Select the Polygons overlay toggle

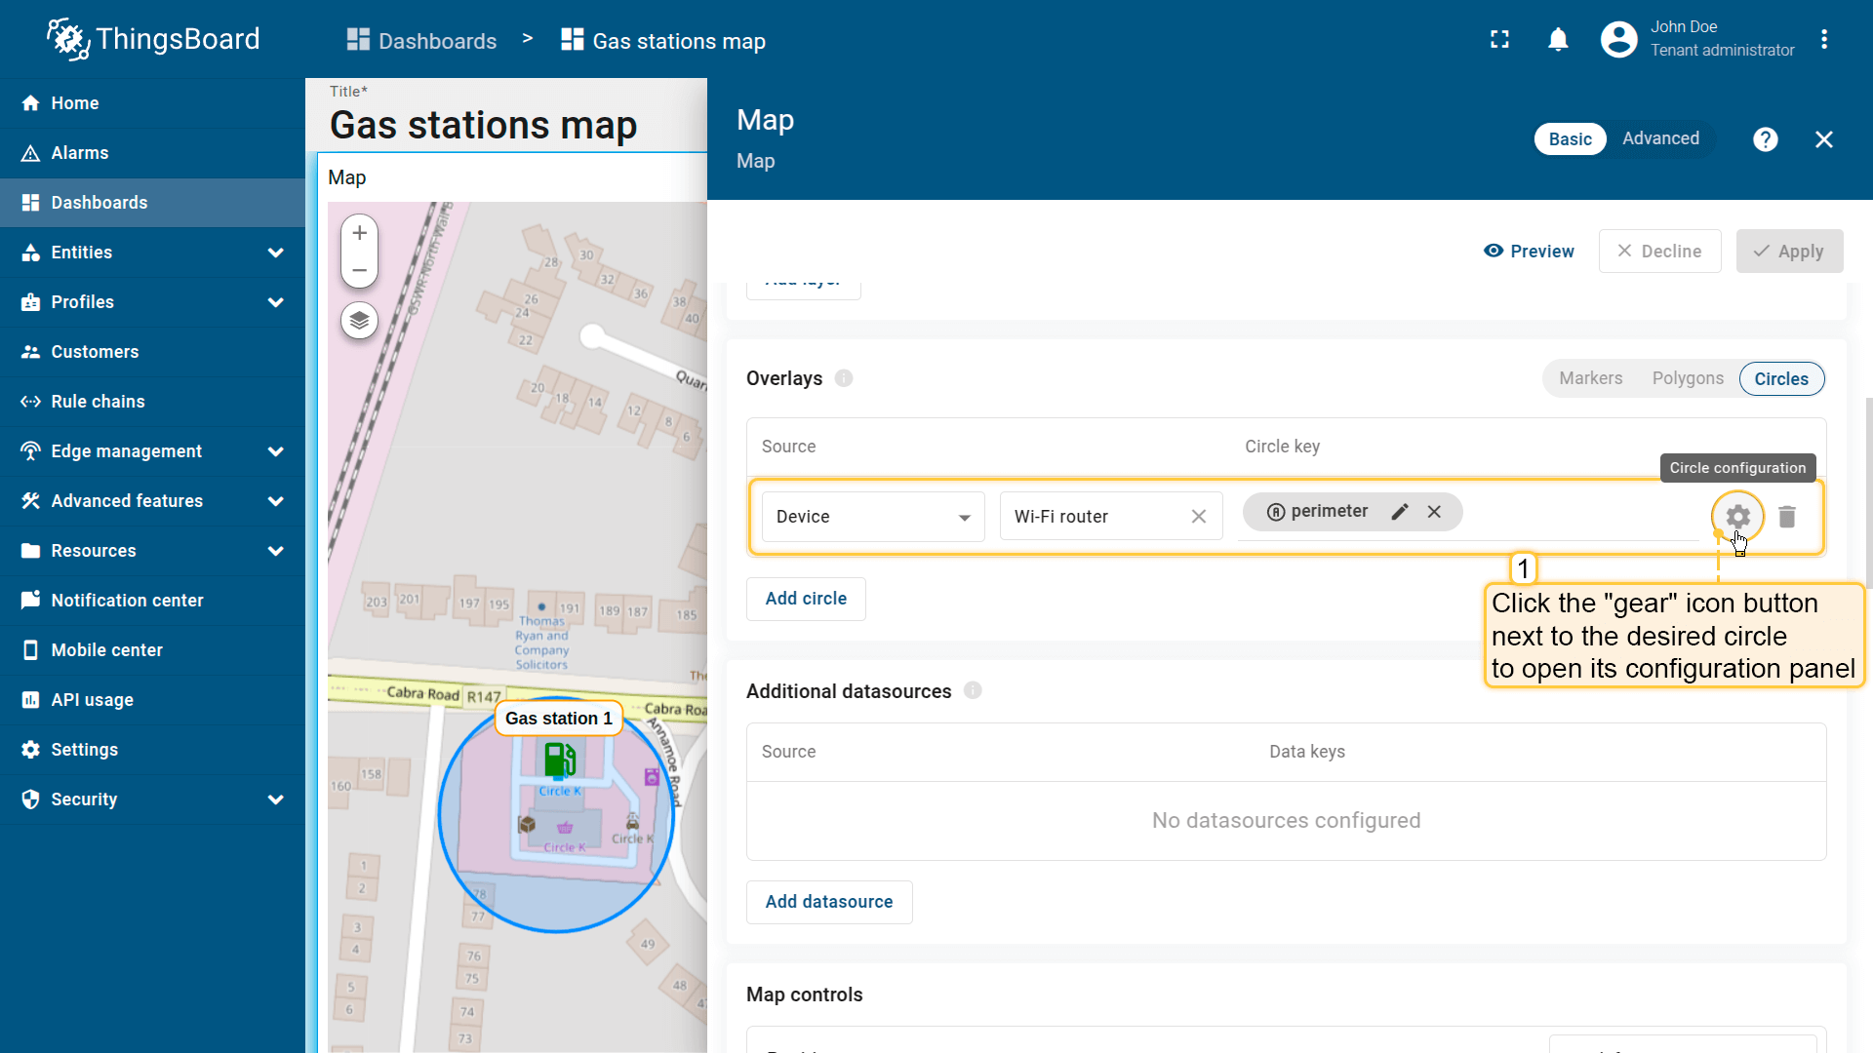click(x=1688, y=378)
